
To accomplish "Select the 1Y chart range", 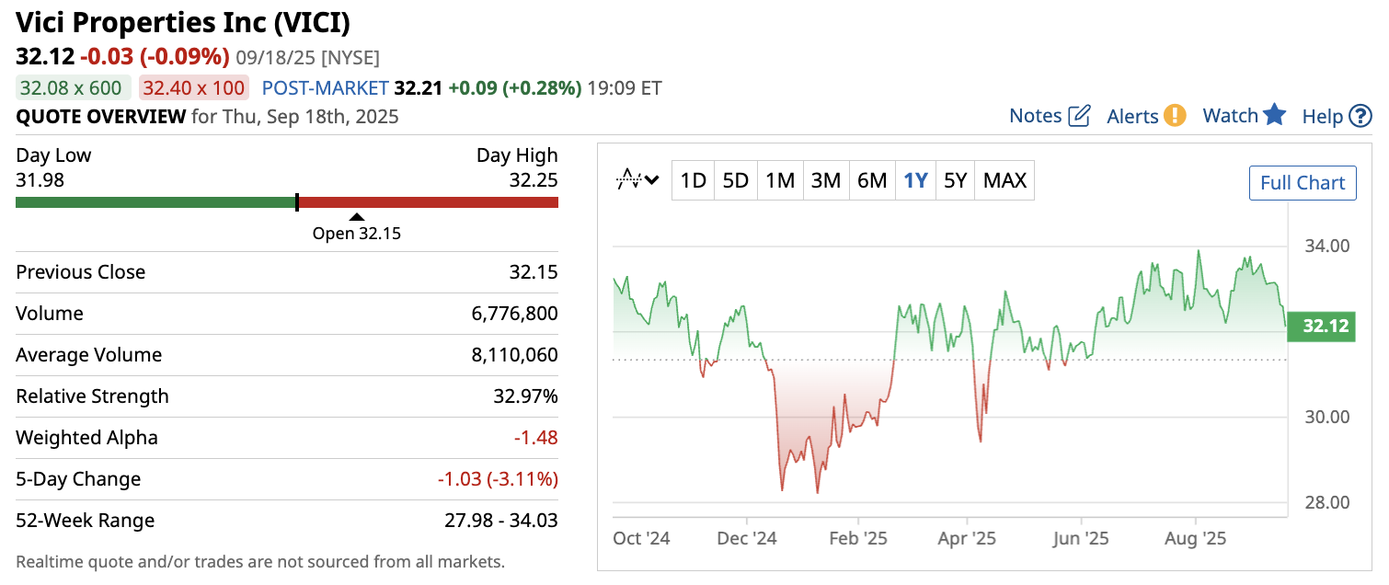I will tap(915, 180).
